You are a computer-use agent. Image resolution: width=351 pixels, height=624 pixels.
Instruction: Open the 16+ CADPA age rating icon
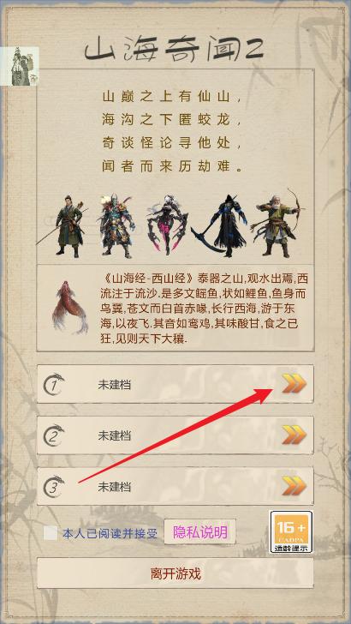tap(291, 532)
